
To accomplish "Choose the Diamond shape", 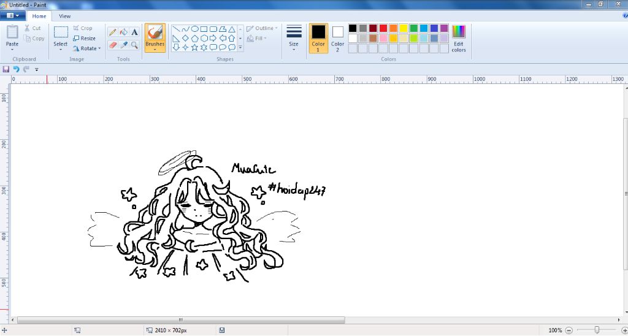I will point(185,38).
